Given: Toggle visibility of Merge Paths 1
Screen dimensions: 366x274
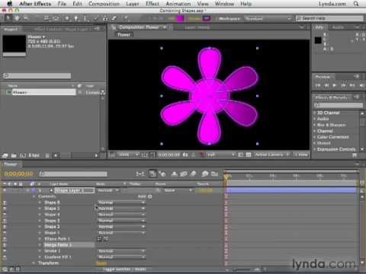Looking at the screenshot, I should pos(5,245).
